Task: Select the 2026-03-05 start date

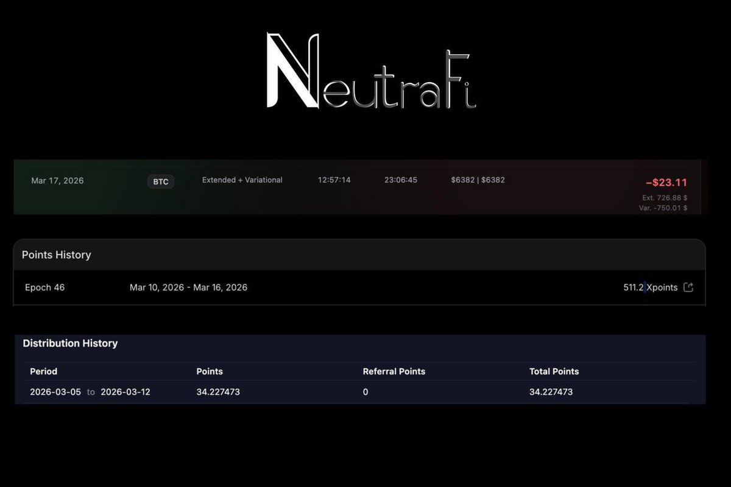Action: pos(55,392)
